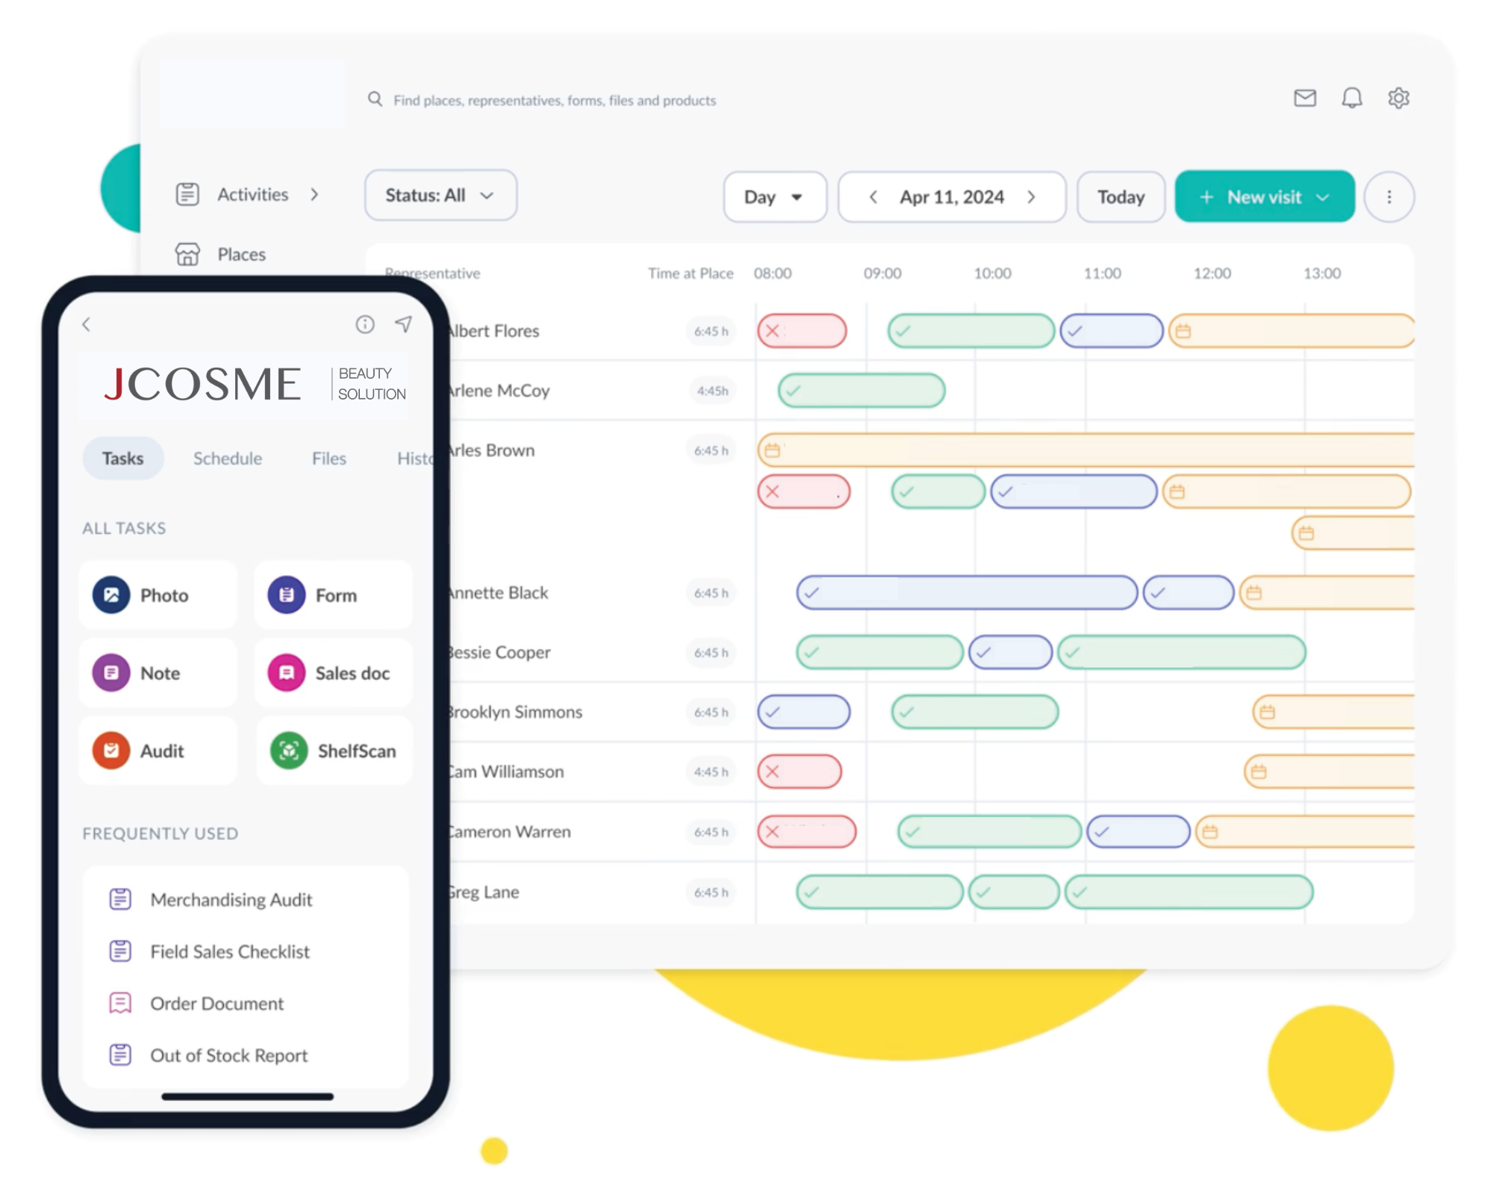Tap the Audit task icon
This screenshot has height=1189, width=1502.
pyautogui.click(x=111, y=751)
